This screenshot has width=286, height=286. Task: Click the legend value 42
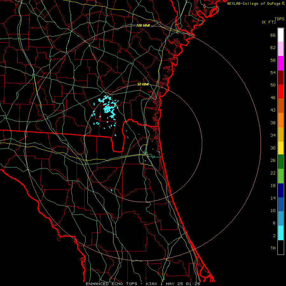tap(273, 110)
